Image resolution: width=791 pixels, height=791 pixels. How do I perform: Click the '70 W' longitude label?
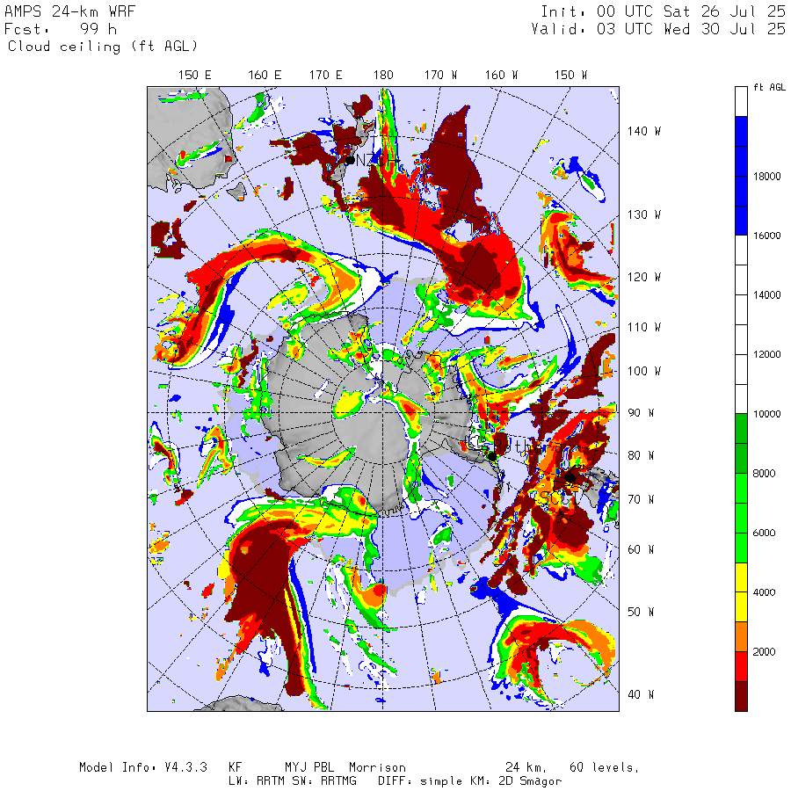click(x=641, y=499)
